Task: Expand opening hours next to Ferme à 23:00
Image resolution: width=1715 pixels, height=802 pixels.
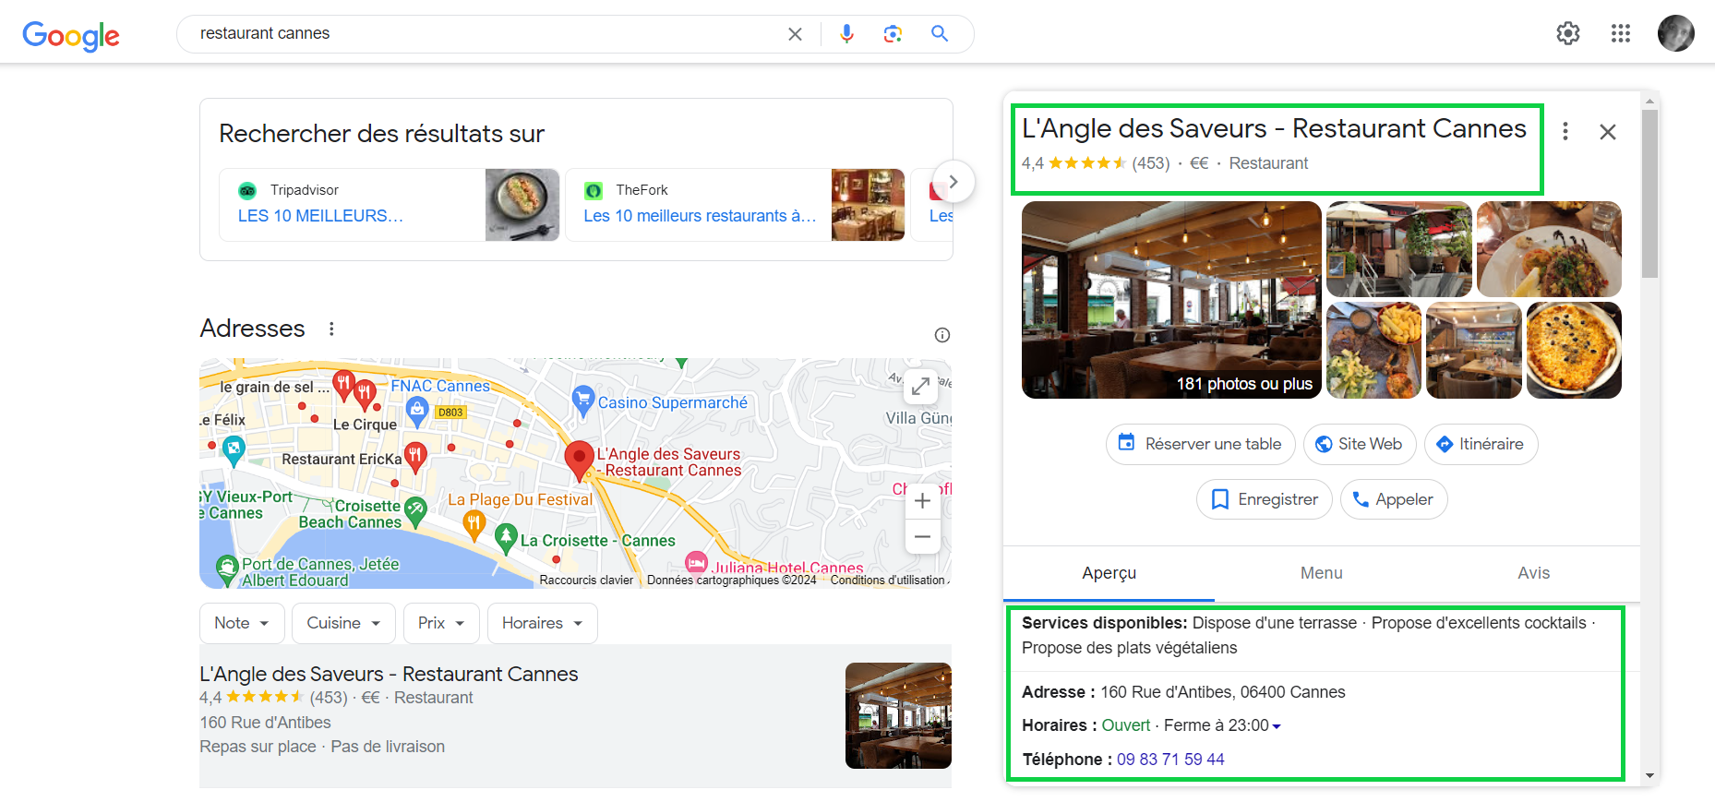Action: pyautogui.click(x=1277, y=726)
